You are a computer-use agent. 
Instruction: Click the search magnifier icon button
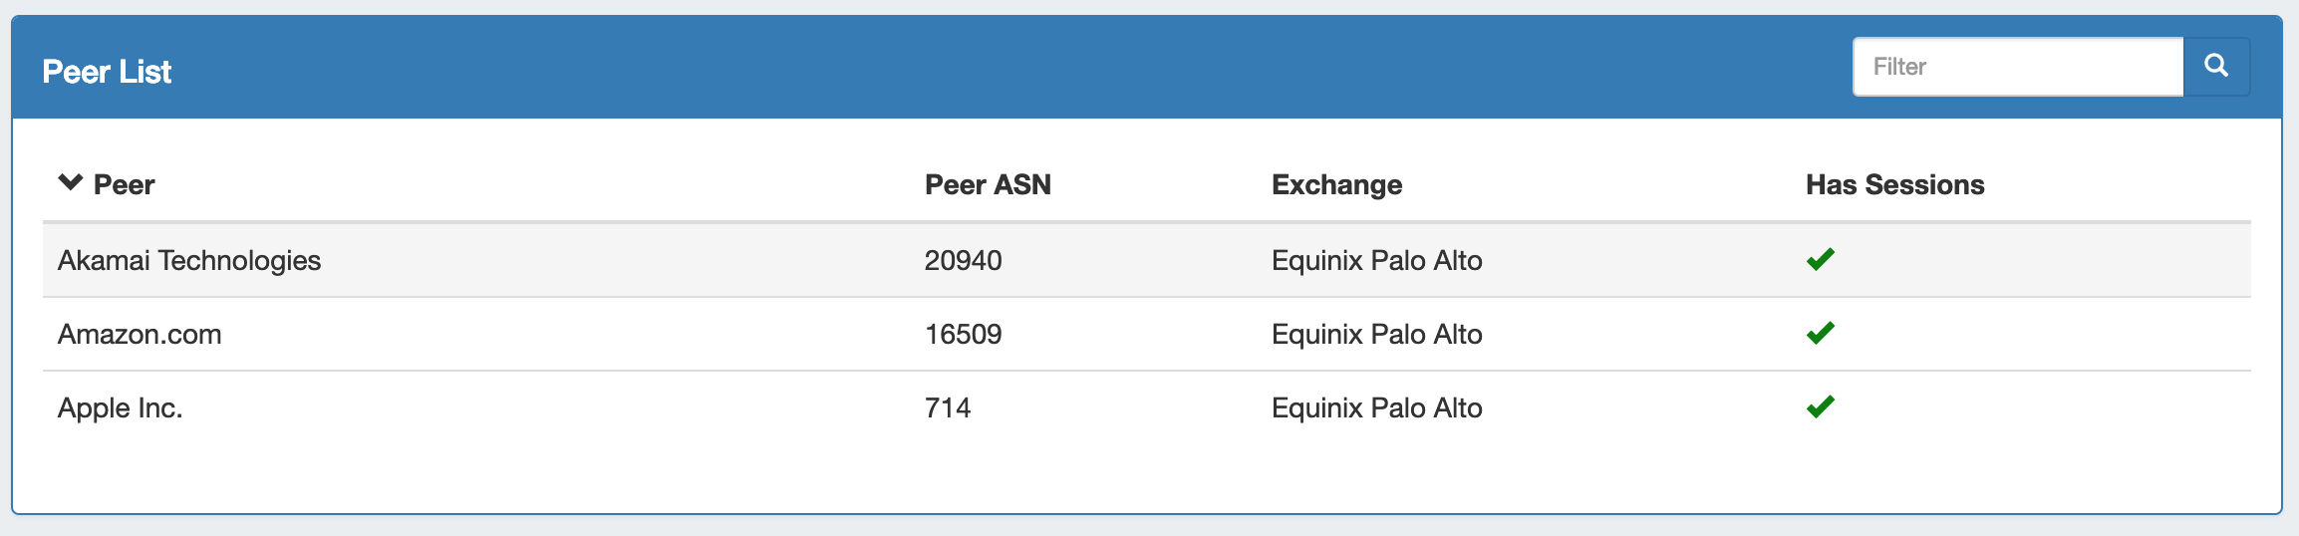point(2215,66)
